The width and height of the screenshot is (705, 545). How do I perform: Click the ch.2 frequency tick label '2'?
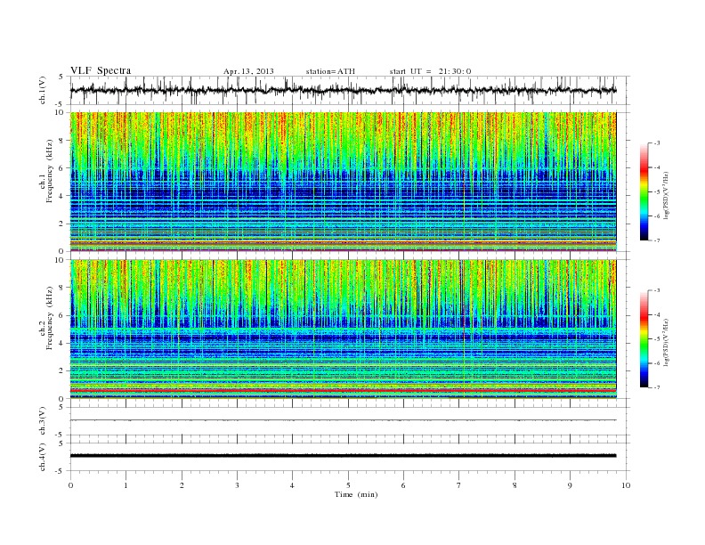click(61, 371)
